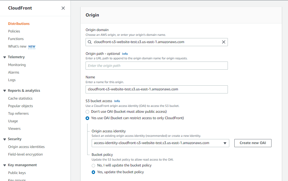Close the CloudFront navigation panel
The height and width of the screenshot is (181, 288).
click(63, 8)
